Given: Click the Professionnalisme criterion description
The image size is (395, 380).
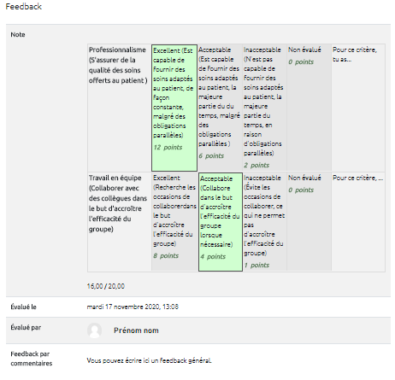Looking at the screenshot, I should 118,65.
